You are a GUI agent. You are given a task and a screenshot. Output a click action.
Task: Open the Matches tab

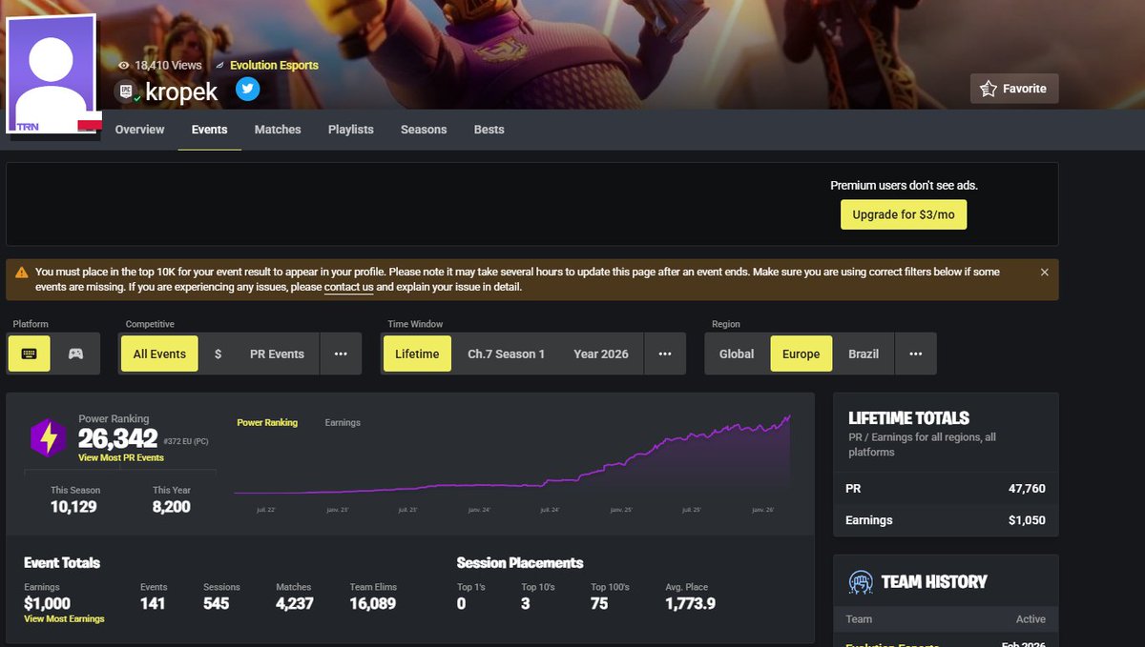point(278,130)
